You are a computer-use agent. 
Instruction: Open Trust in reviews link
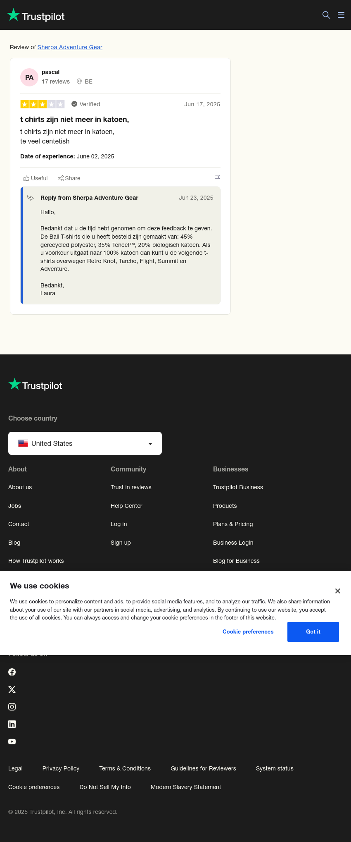coord(131,487)
